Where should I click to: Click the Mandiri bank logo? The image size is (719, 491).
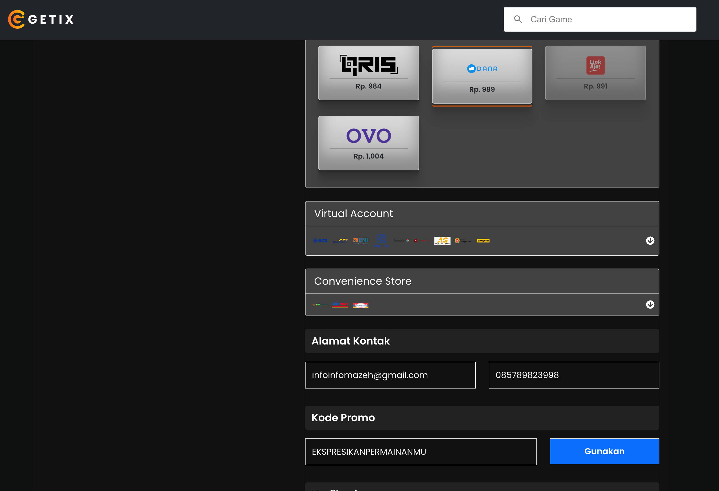340,241
